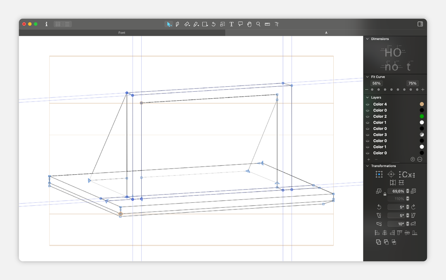Apply union of overlapping paths
Image resolution: width=446 pixels, height=280 pixels.
coord(378,242)
